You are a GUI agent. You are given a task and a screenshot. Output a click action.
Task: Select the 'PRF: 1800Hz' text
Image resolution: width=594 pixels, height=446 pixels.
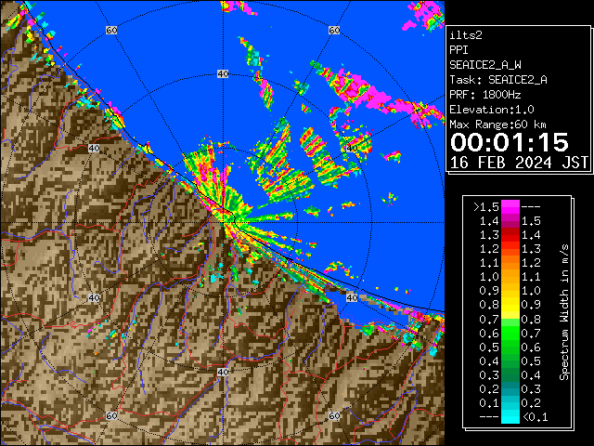[484, 95]
